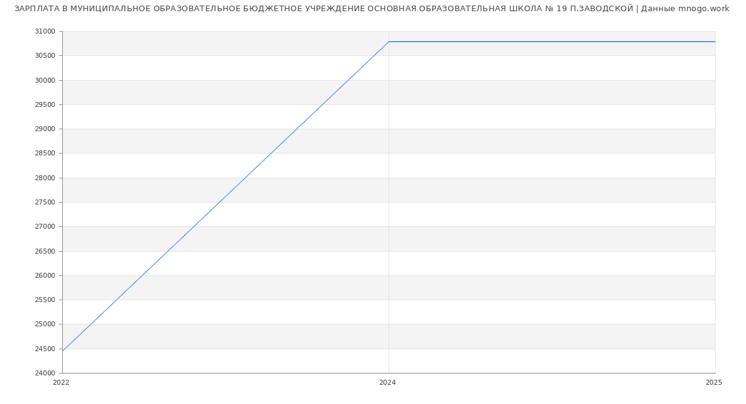Select the line's peak point at 2024

click(x=389, y=42)
